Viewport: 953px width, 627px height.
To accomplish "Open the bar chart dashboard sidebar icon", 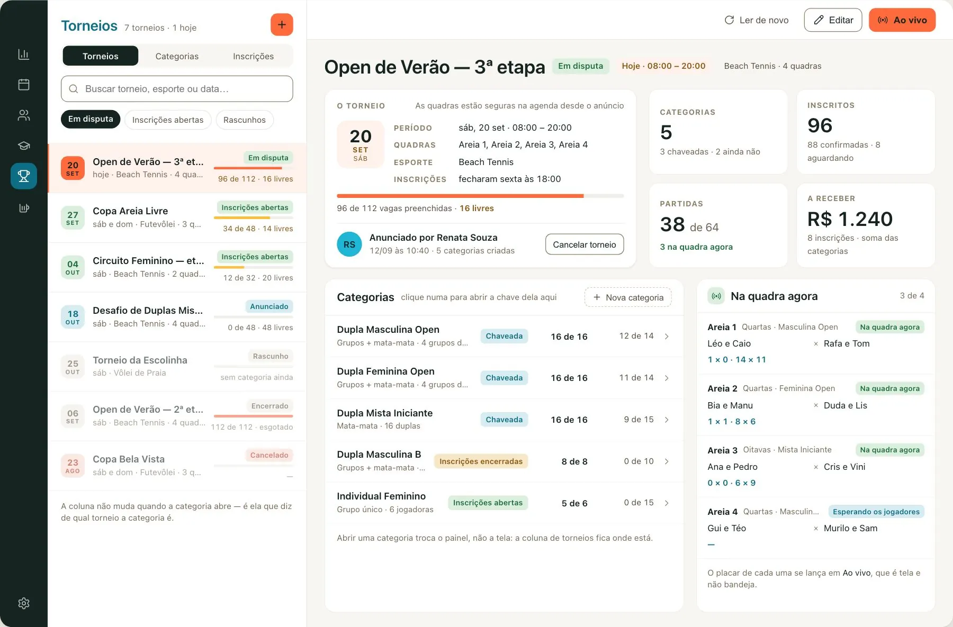I will (x=24, y=54).
